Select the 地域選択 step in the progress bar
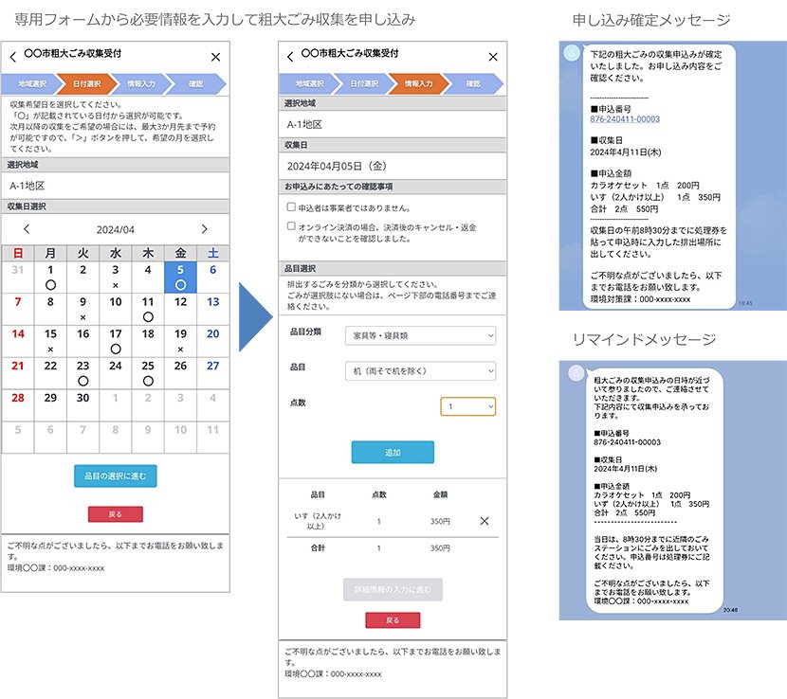The width and height of the screenshot is (787, 699). coord(31,82)
